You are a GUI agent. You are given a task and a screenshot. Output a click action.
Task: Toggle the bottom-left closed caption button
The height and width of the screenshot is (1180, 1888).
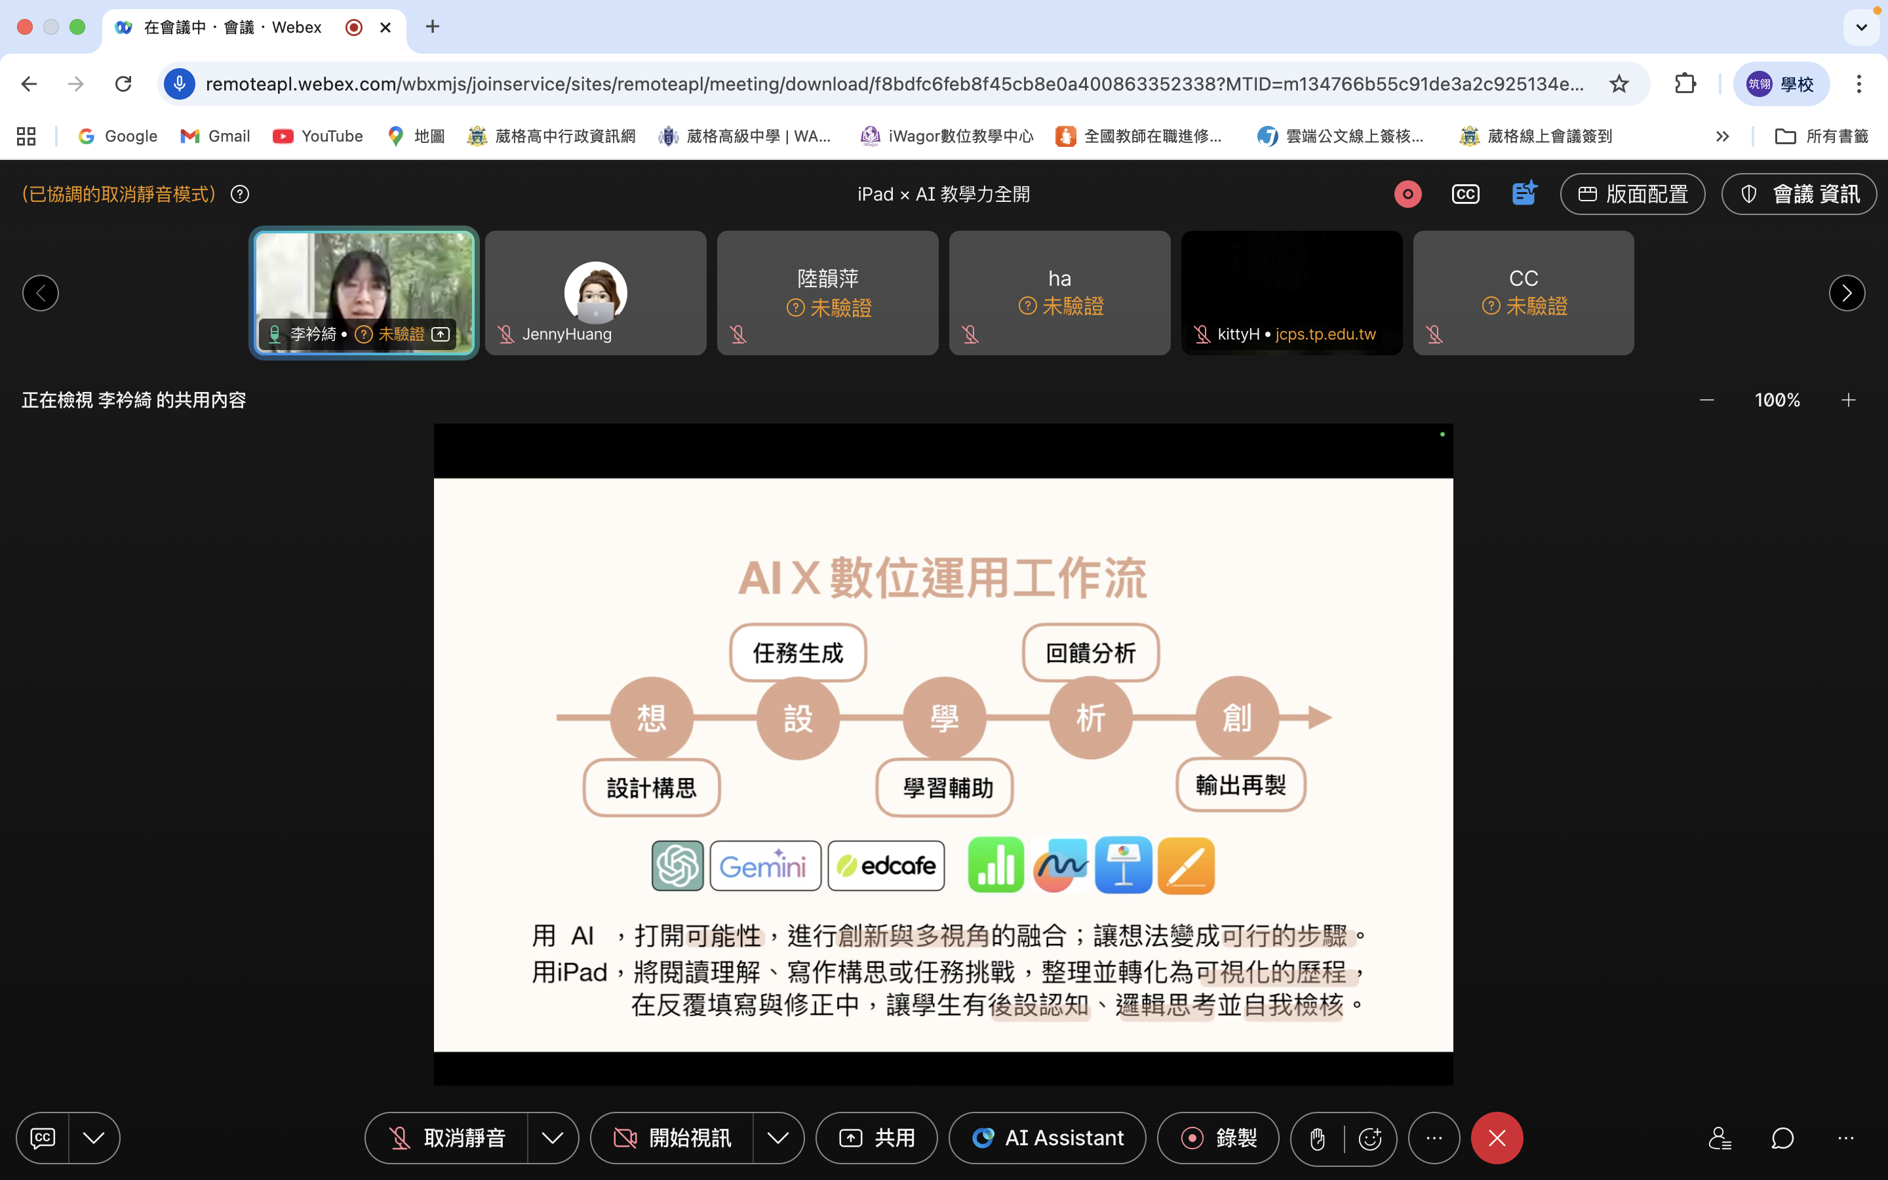point(43,1138)
